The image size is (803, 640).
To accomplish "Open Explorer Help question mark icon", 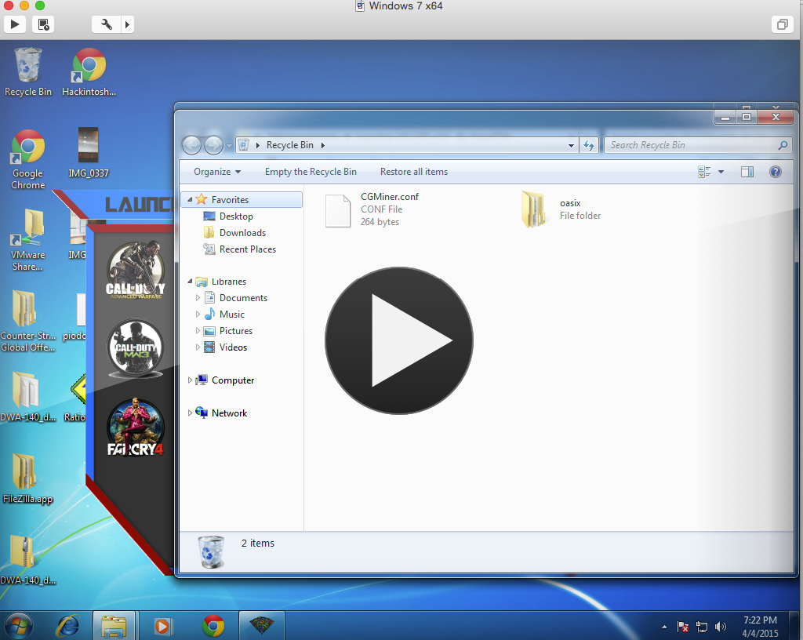I will pos(776,172).
